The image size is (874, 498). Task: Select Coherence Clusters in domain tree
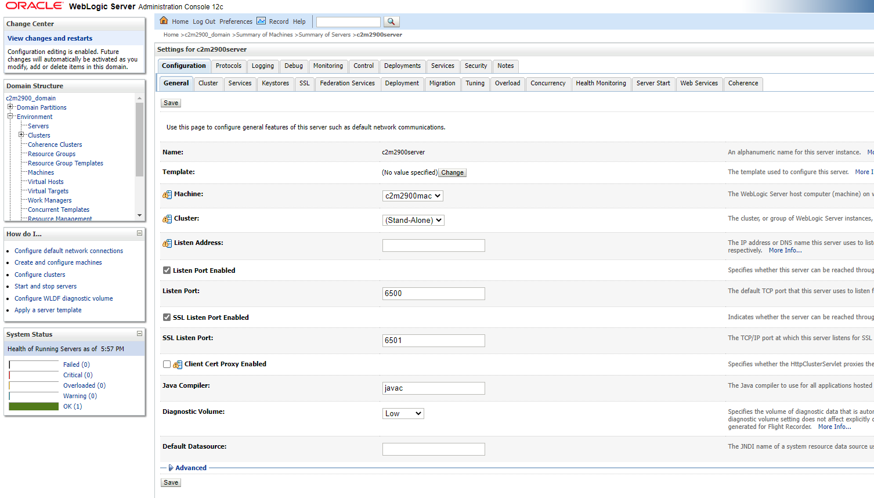tap(55, 145)
